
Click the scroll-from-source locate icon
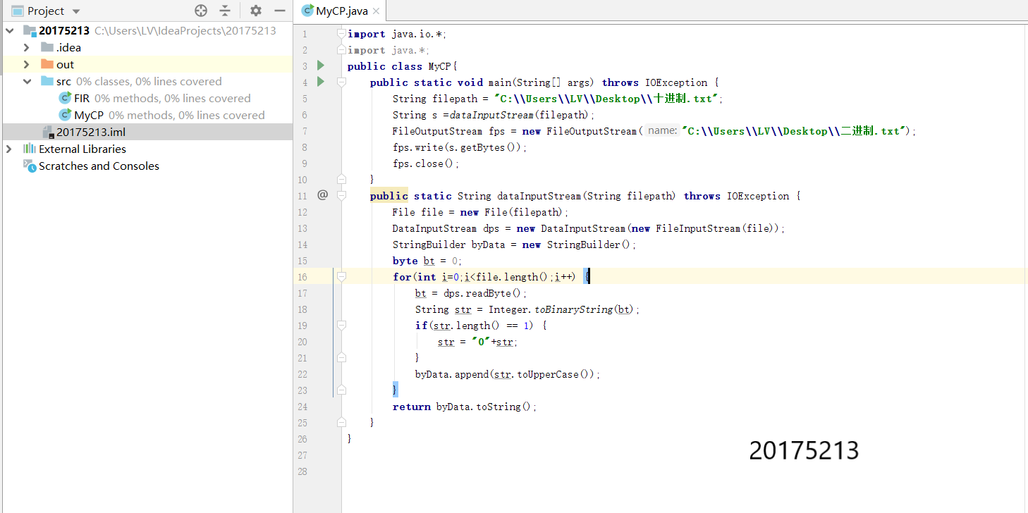tap(201, 11)
